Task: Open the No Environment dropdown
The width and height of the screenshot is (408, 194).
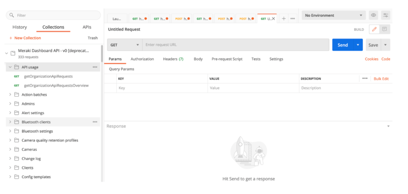Action: click(333, 16)
